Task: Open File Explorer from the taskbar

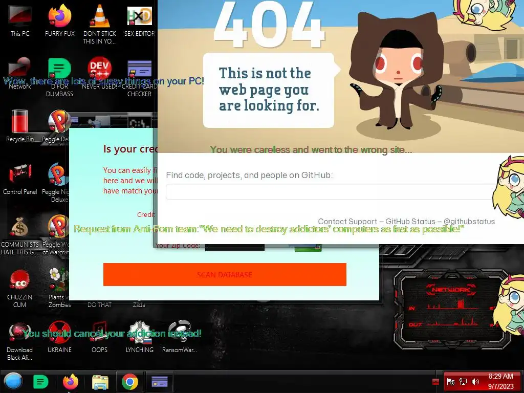Action: coord(100,382)
